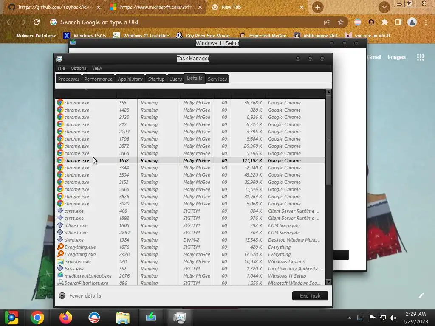
Task: Click the process list scroll up arrow
Action: coord(328,92)
